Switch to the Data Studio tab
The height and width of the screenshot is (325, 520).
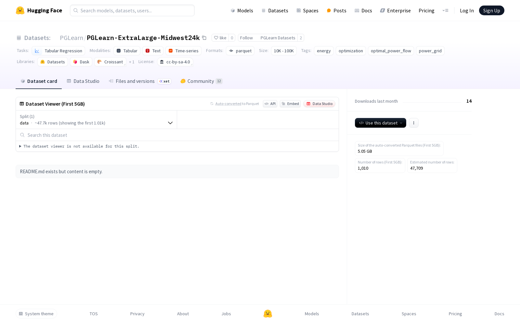[83, 81]
